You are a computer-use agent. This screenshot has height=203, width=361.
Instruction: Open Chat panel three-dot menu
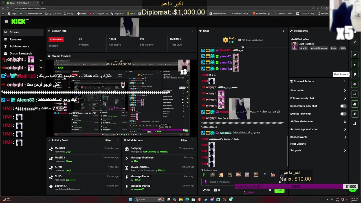click(284, 31)
